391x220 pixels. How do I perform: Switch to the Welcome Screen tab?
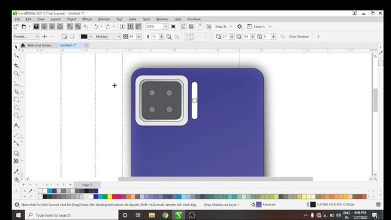click(39, 45)
